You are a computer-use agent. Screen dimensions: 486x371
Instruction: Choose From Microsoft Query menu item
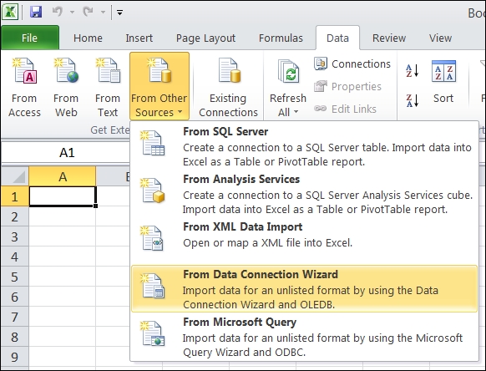(304, 336)
